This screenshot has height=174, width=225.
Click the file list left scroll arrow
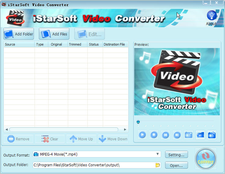tap(6, 129)
